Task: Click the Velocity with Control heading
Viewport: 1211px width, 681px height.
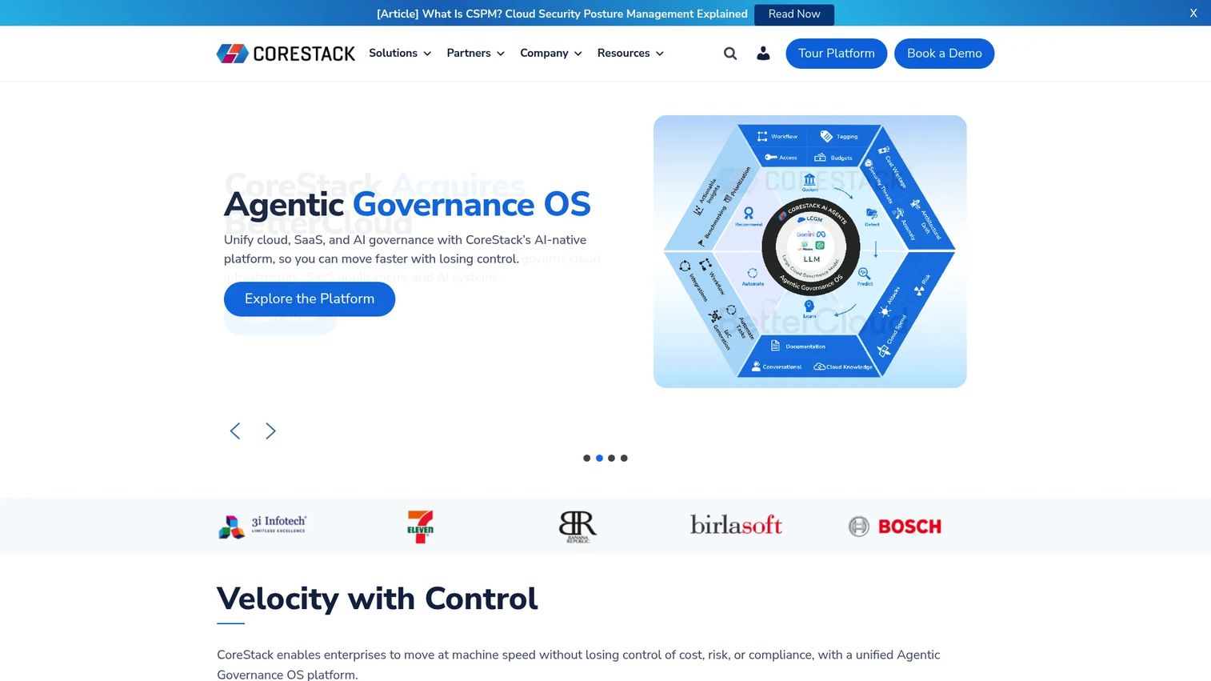Action: pyautogui.click(x=378, y=599)
